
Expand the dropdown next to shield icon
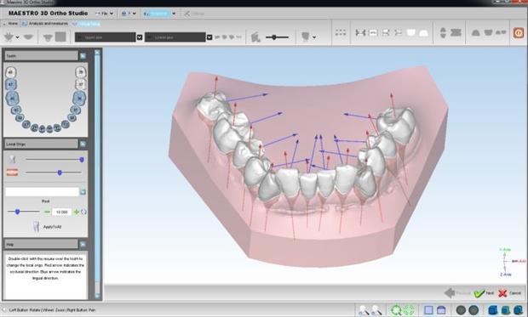(x=314, y=37)
